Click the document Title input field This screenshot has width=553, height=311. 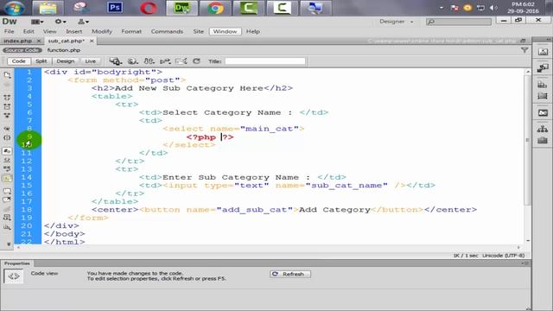tap(265, 61)
